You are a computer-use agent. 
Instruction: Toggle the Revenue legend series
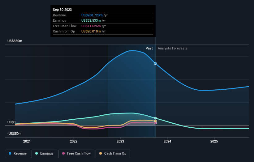18,154
